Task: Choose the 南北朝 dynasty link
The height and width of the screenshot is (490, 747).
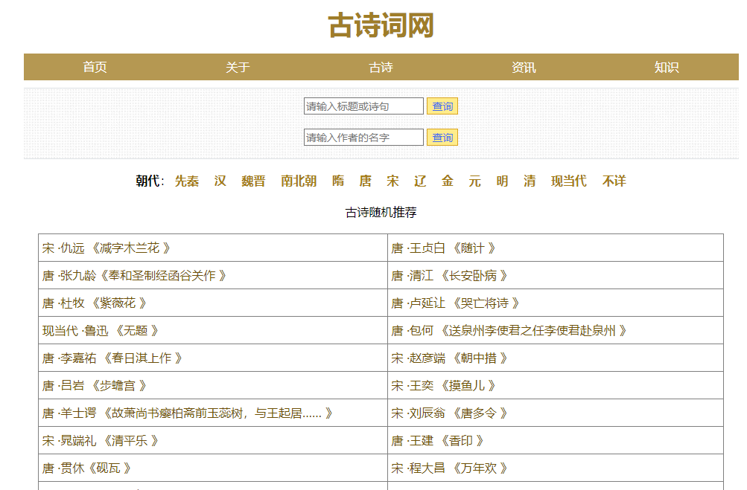Action: pos(299,181)
